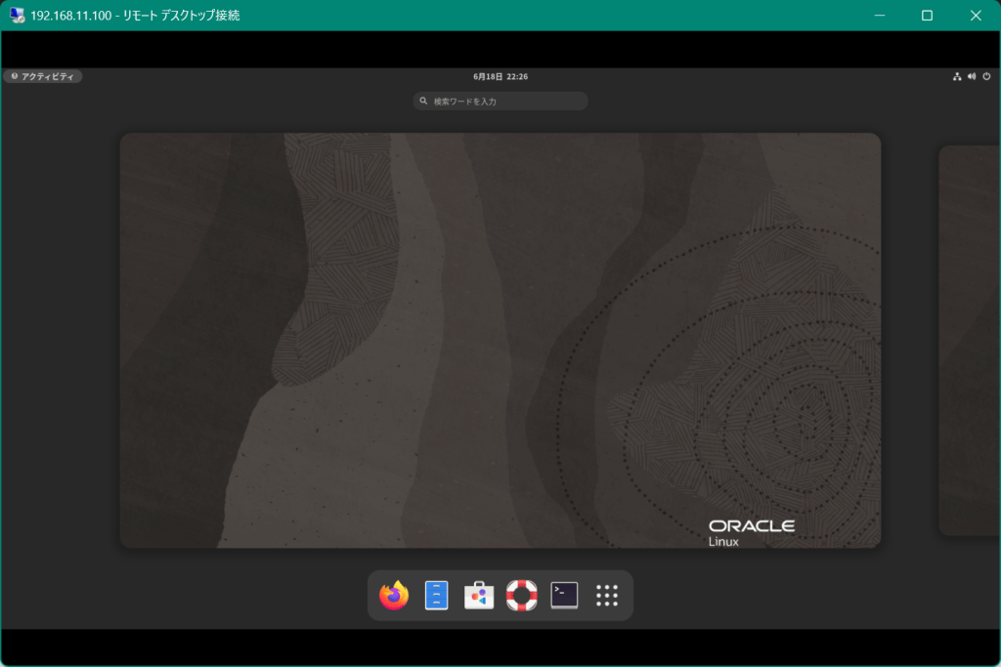The height and width of the screenshot is (667, 1001).
Task: Click the アクティビティ button
Action: click(43, 76)
